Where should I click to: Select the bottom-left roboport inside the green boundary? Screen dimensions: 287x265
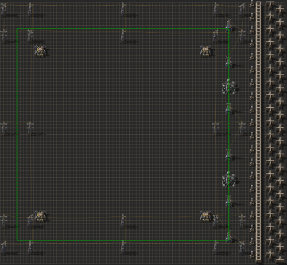coord(40,217)
